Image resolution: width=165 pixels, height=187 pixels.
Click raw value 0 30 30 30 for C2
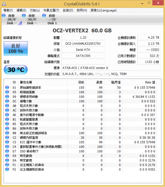point(147,138)
